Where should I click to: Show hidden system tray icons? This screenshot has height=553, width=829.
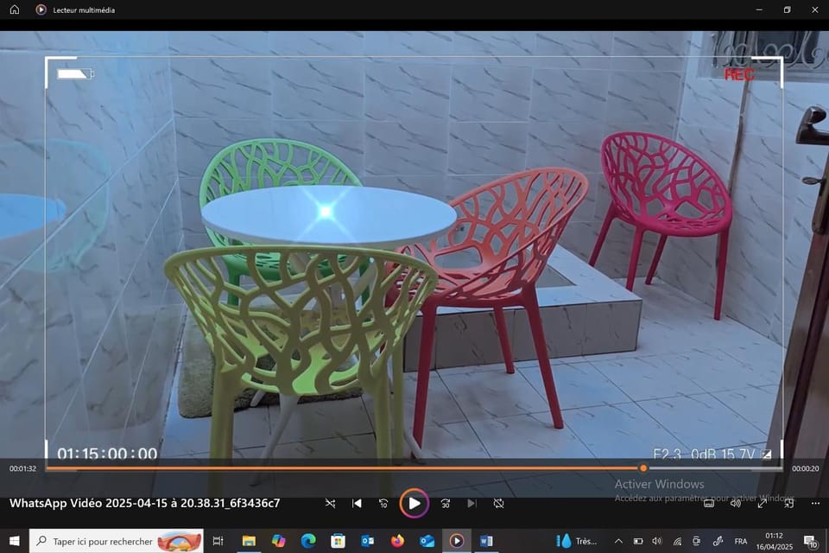(x=618, y=541)
